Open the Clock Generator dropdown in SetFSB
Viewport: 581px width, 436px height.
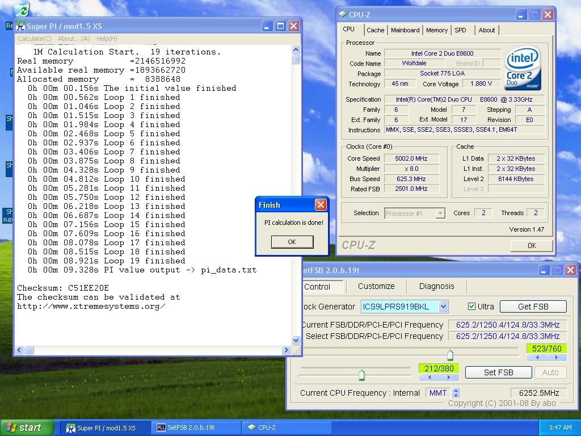coord(444,307)
